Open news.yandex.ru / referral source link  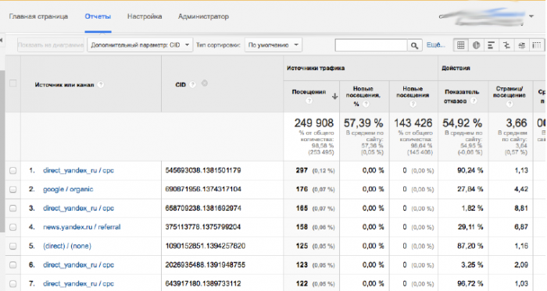tap(81, 227)
